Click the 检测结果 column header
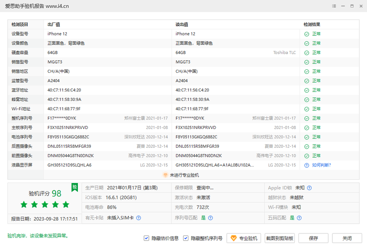The image size is (367, 249). point(312,24)
